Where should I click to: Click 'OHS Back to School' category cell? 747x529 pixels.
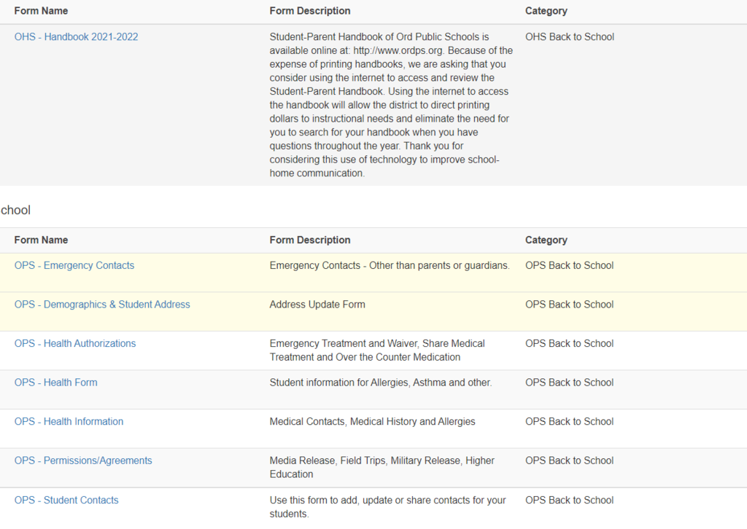click(570, 36)
